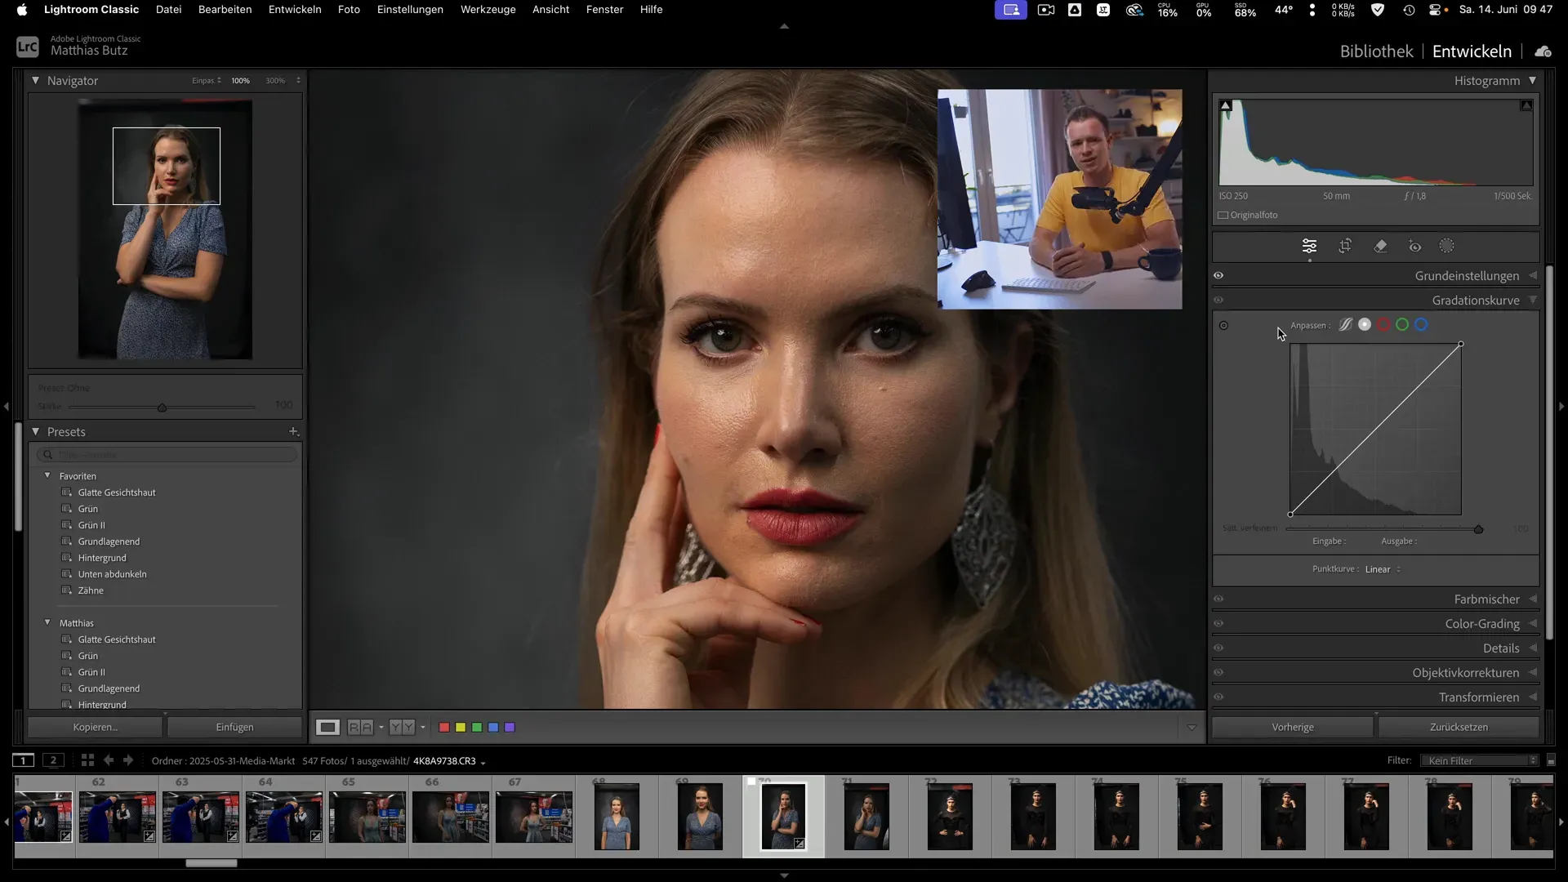Click the red channel curve icon

click(x=1383, y=324)
